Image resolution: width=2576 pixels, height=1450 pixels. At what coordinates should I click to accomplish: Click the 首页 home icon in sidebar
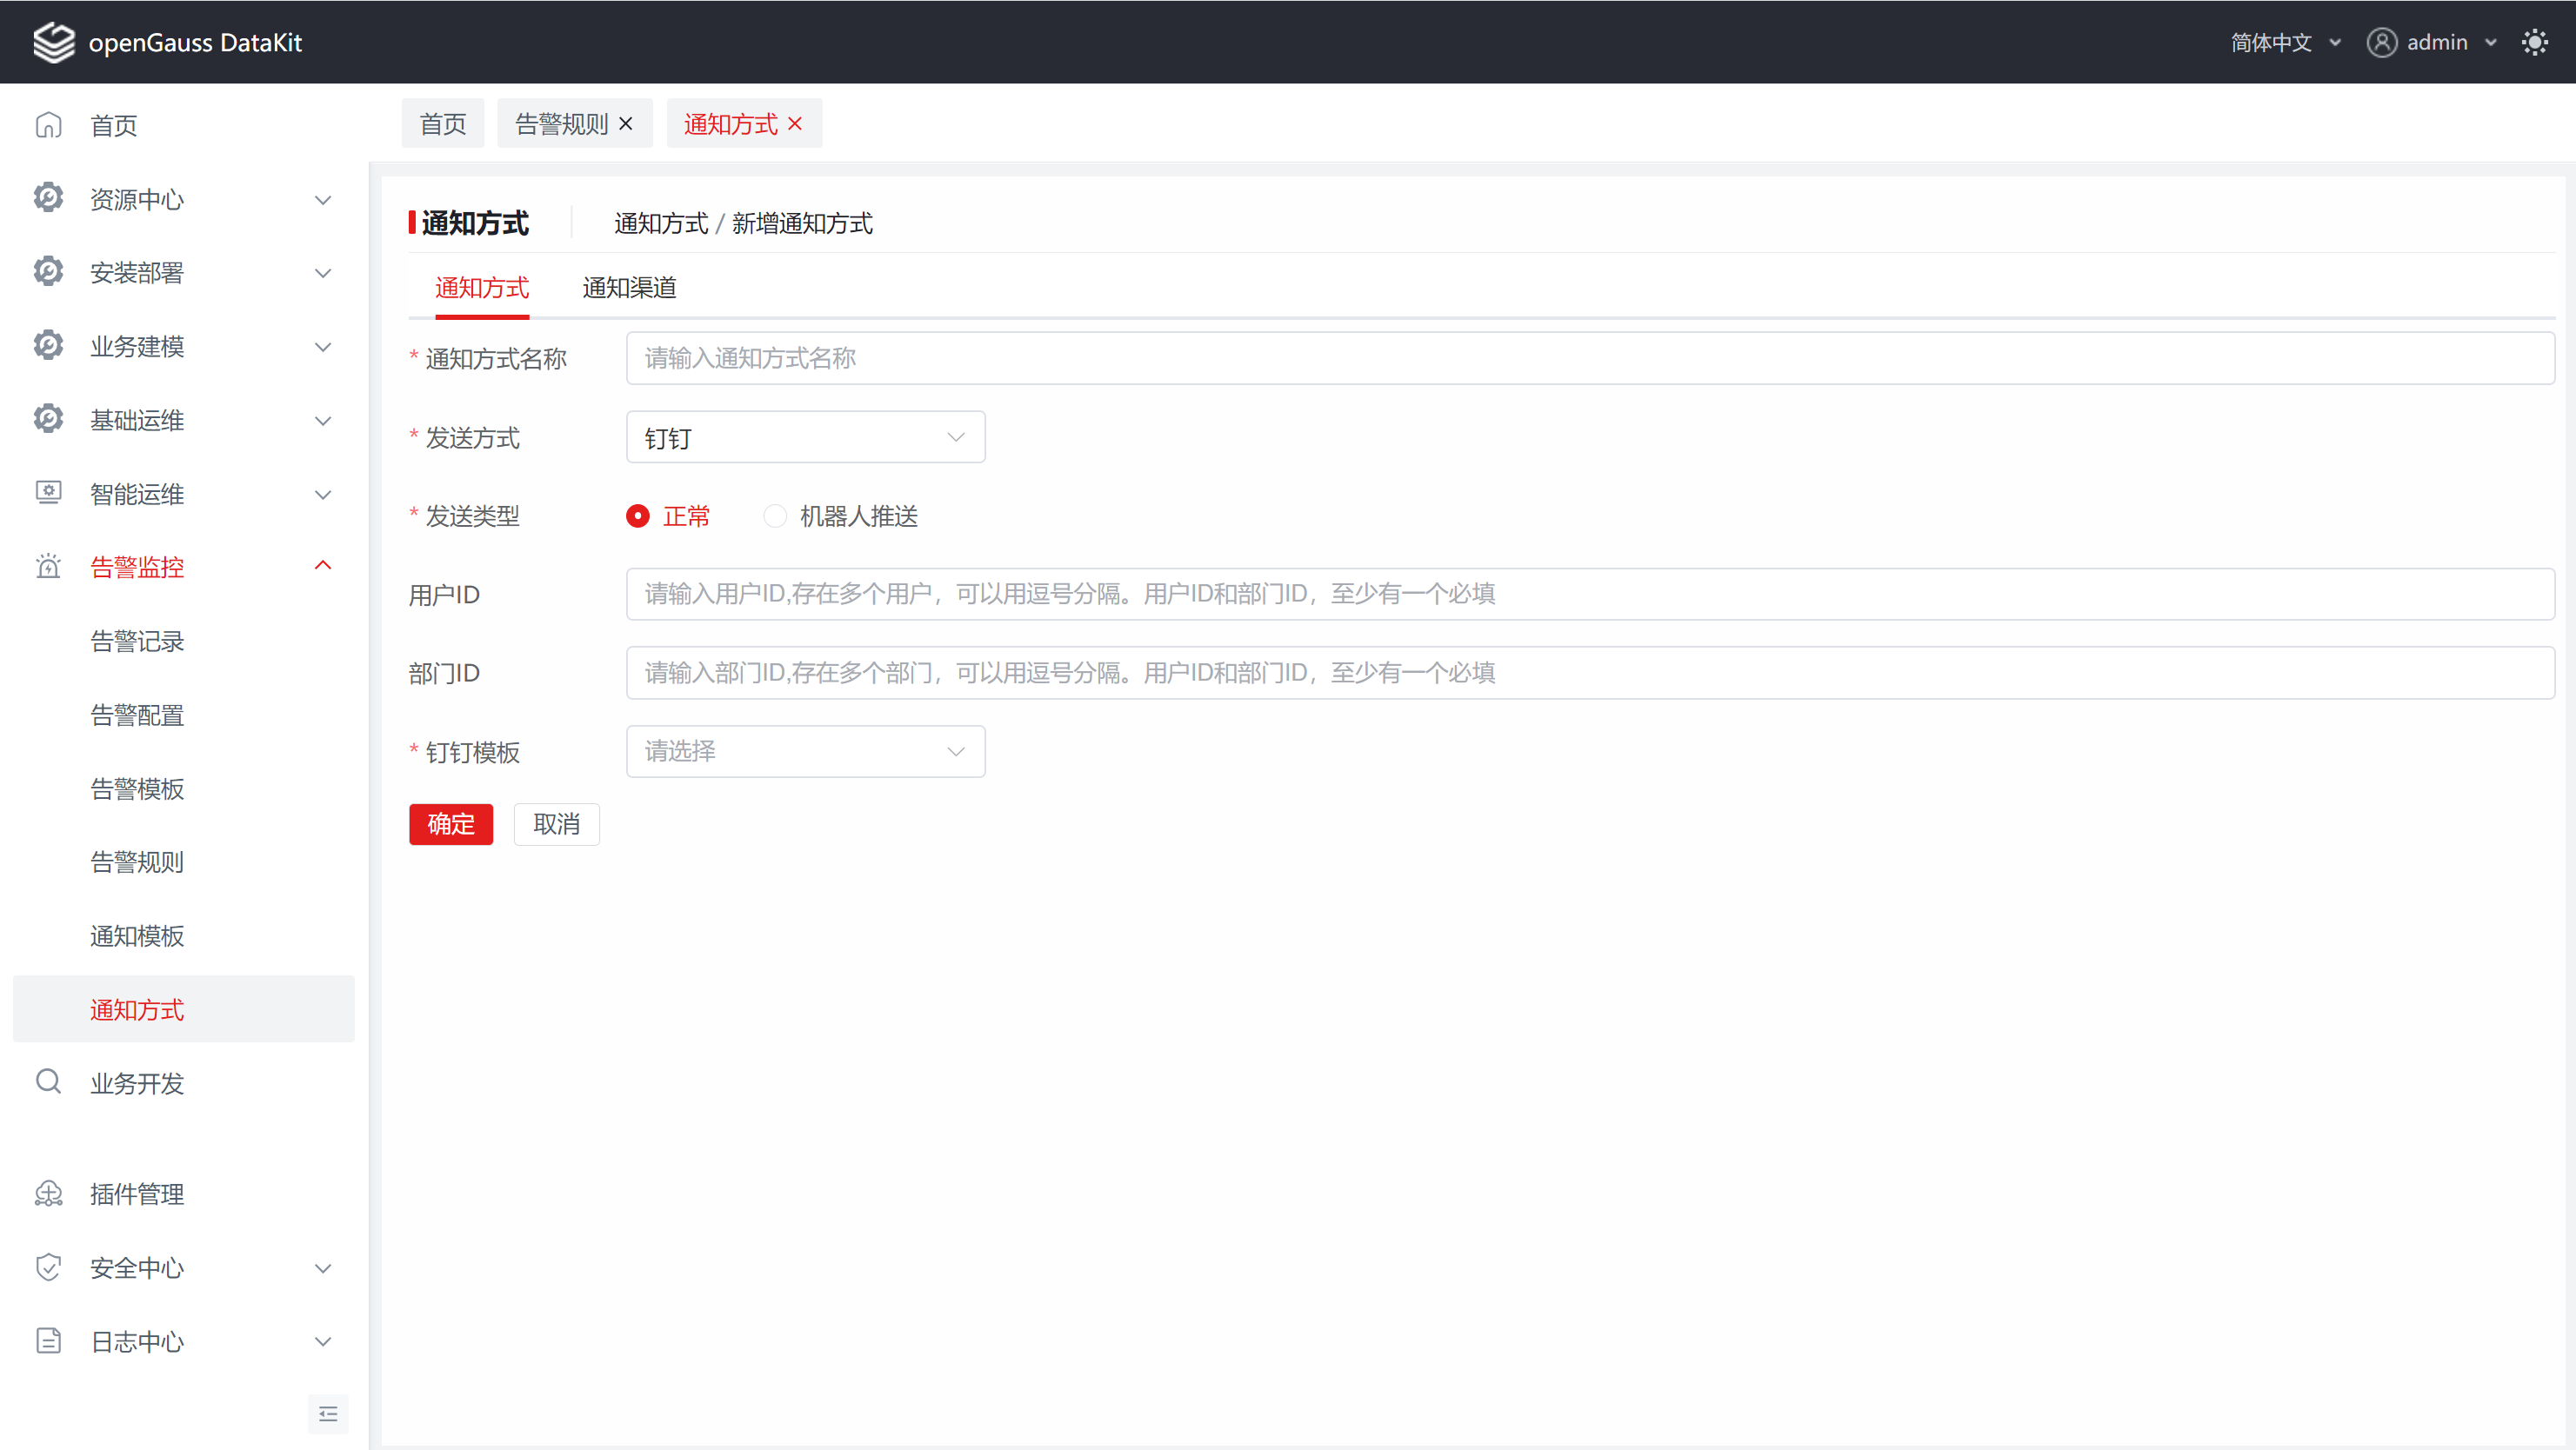click(48, 125)
